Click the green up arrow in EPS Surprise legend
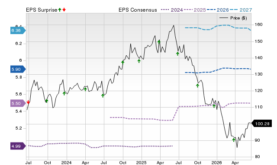 tap(60, 10)
